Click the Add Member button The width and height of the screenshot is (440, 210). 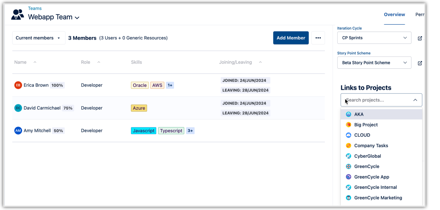pyautogui.click(x=291, y=38)
